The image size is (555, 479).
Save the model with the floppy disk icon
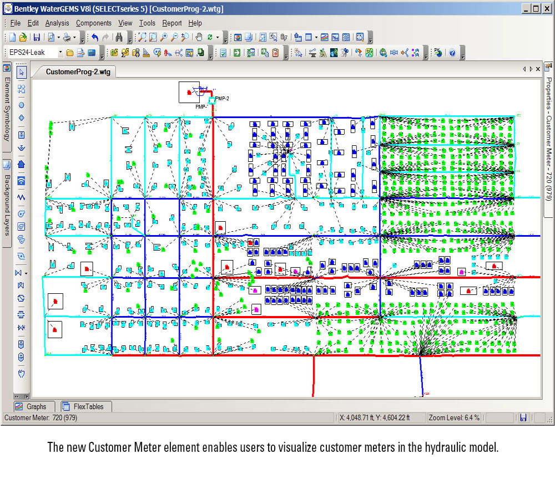click(37, 37)
